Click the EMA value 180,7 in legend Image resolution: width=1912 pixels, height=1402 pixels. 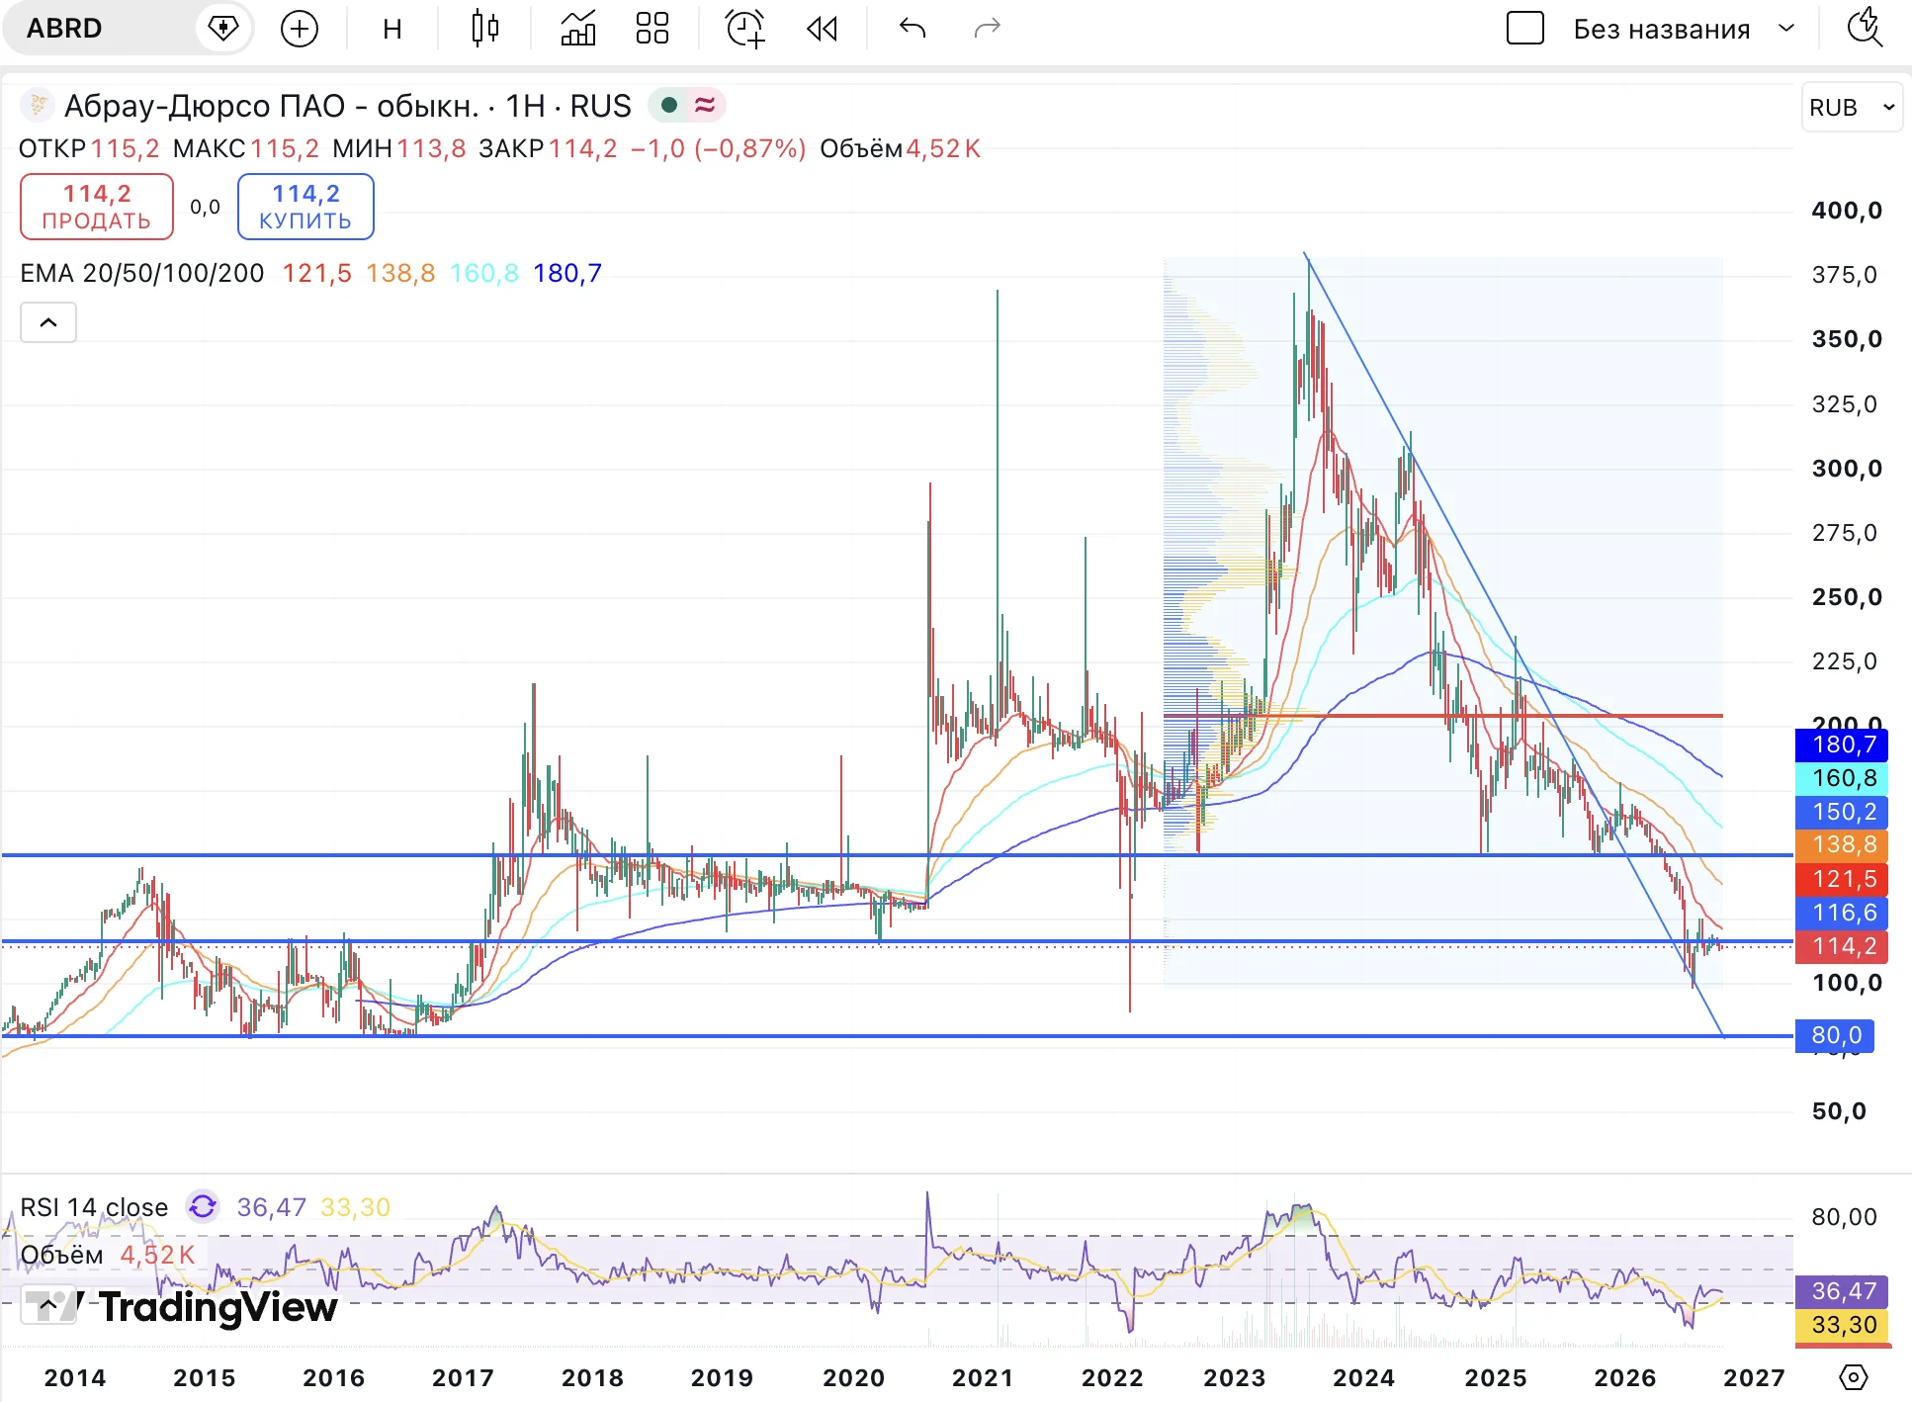pyautogui.click(x=567, y=273)
